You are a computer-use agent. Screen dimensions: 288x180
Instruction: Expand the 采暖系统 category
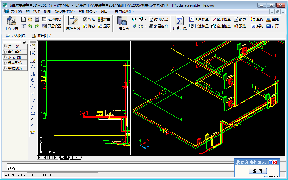(15, 68)
